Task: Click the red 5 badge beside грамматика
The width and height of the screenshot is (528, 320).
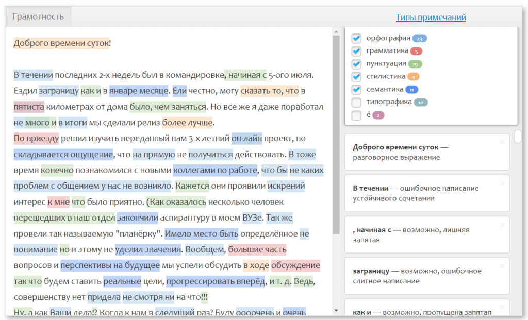Action: [416, 51]
